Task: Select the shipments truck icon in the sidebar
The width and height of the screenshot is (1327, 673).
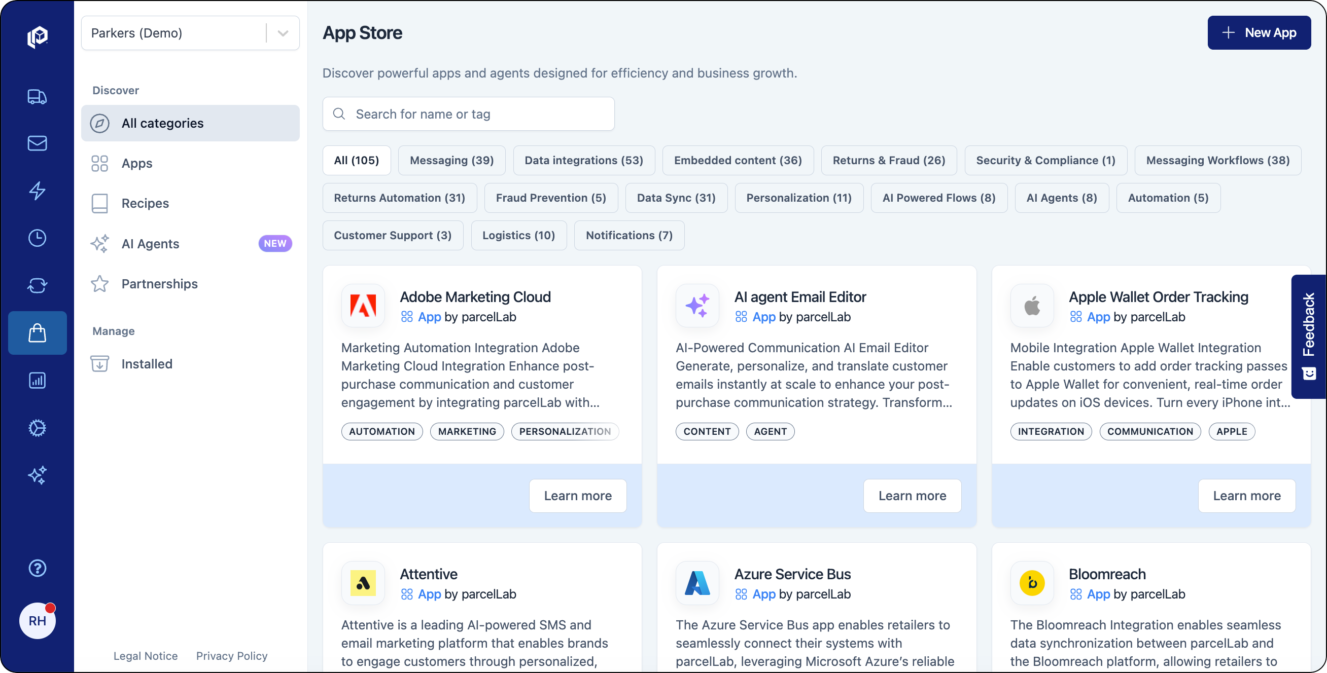Action: tap(37, 96)
